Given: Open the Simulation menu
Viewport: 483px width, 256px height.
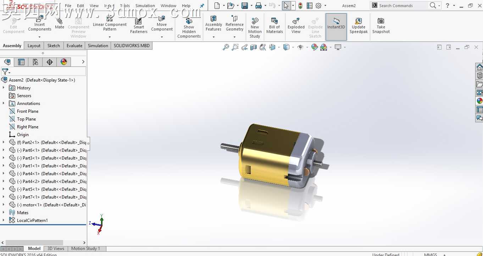Looking at the screenshot, I should [x=145, y=6].
